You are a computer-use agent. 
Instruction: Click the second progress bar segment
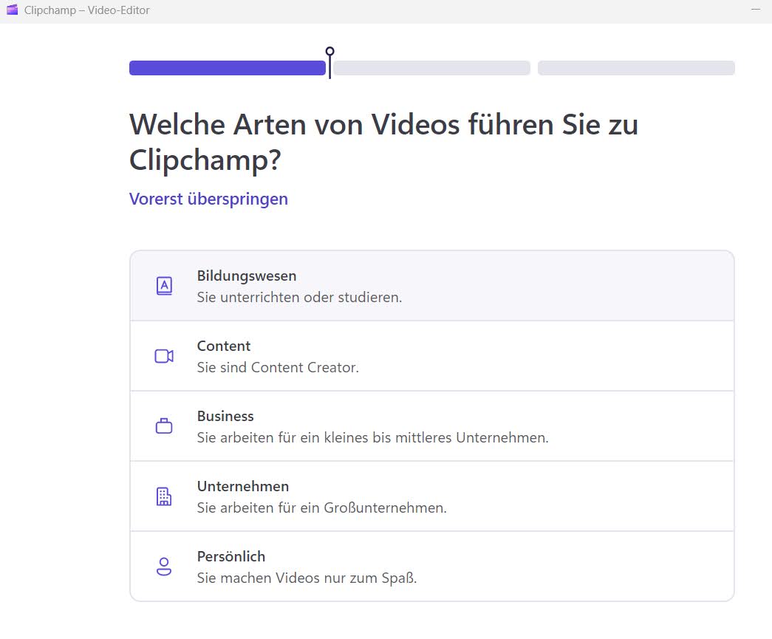coord(431,67)
